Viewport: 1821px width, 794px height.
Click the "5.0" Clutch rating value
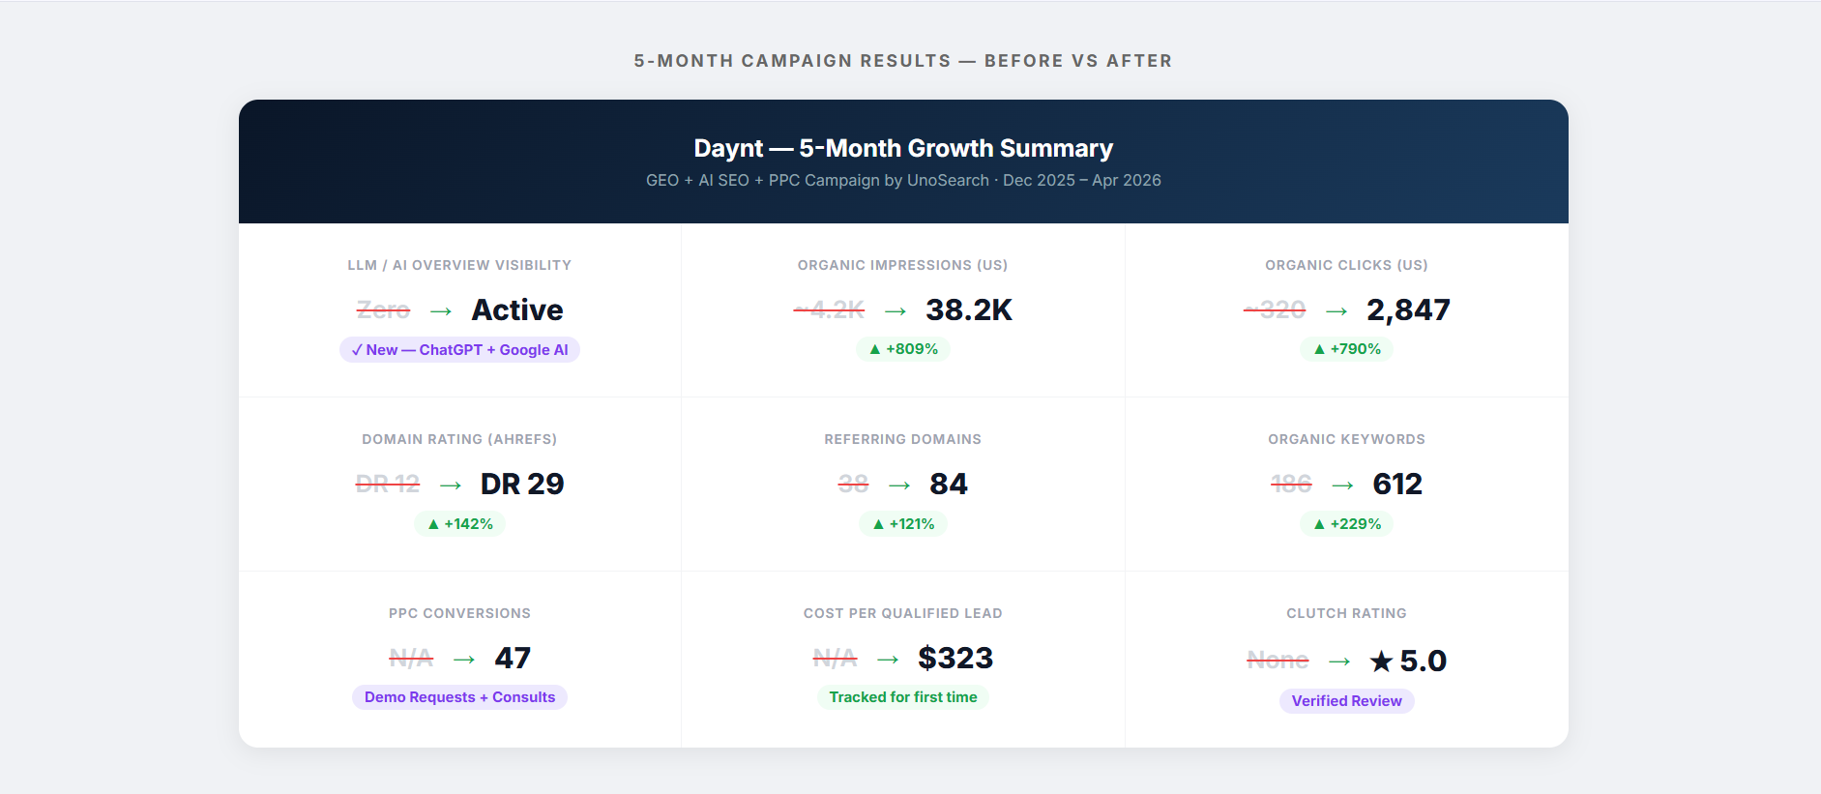1424,661
